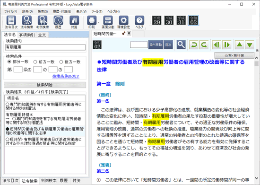Select result 有期雇用特措＊
260x185 pixels.
45,119
